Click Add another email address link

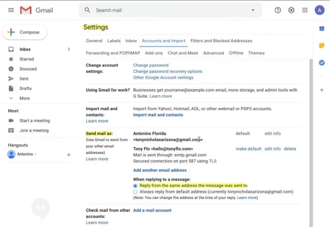(x=159, y=170)
